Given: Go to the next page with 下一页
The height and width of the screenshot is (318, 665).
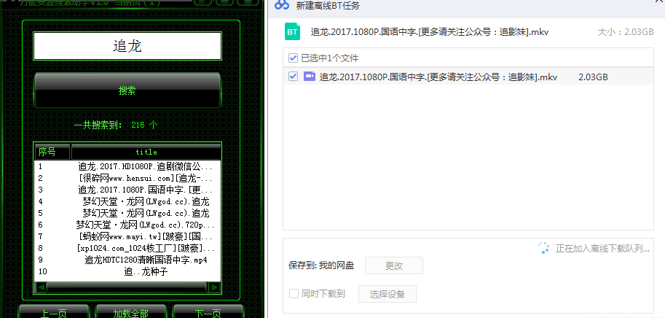Looking at the screenshot, I should click(x=208, y=312).
